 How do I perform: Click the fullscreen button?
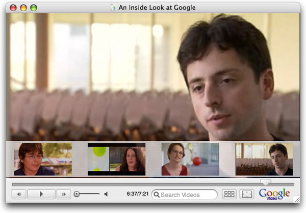tap(247, 194)
